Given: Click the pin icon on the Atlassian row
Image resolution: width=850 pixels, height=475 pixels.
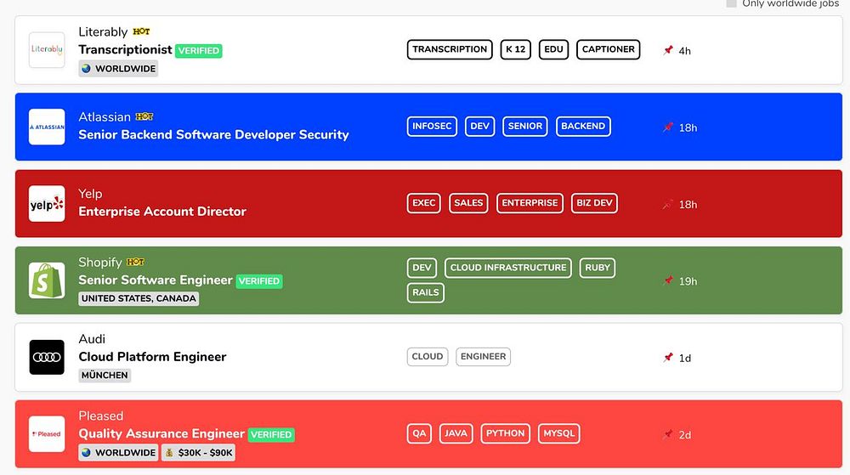Looking at the screenshot, I should (x=668, y=127).
